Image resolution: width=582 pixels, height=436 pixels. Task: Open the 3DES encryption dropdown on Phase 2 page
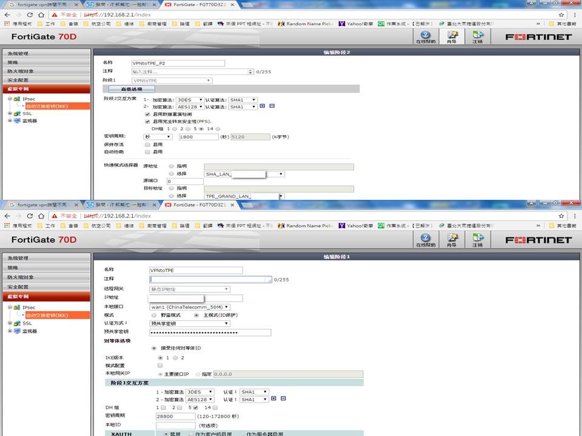(x=190, y=100)
